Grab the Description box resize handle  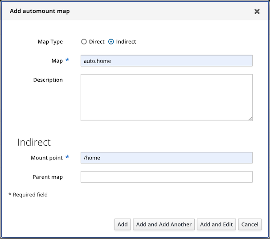click(x=250, y=119)
